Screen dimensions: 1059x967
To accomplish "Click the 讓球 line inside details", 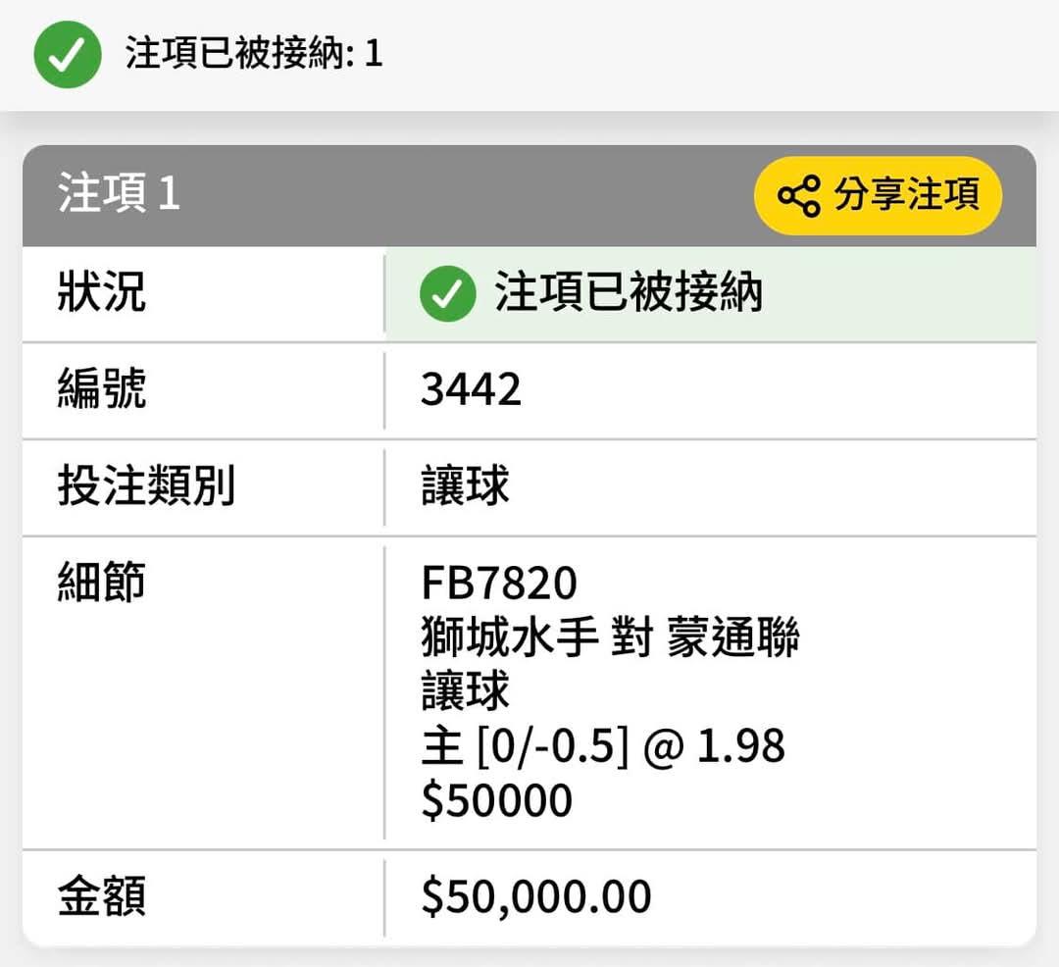I will click(466, 690).
